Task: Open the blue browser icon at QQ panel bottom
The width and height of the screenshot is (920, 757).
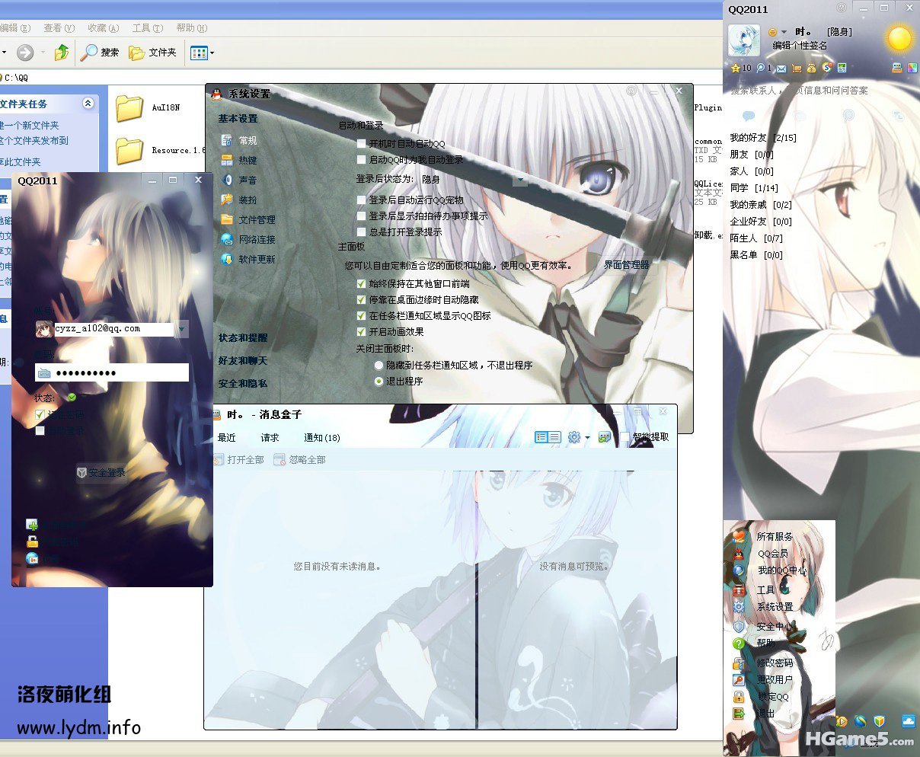Action: (861, 721)
